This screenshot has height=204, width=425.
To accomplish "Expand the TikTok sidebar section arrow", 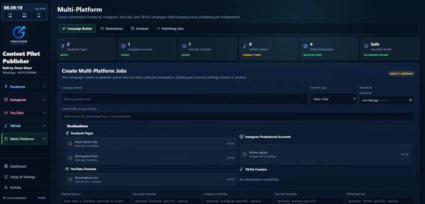I will coord(44,126).
